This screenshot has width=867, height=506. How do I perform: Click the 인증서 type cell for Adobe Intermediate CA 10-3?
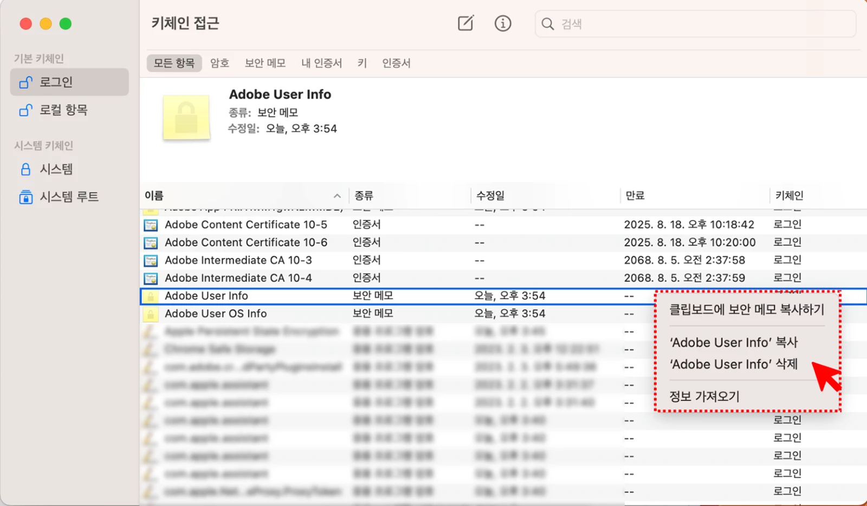367,261
